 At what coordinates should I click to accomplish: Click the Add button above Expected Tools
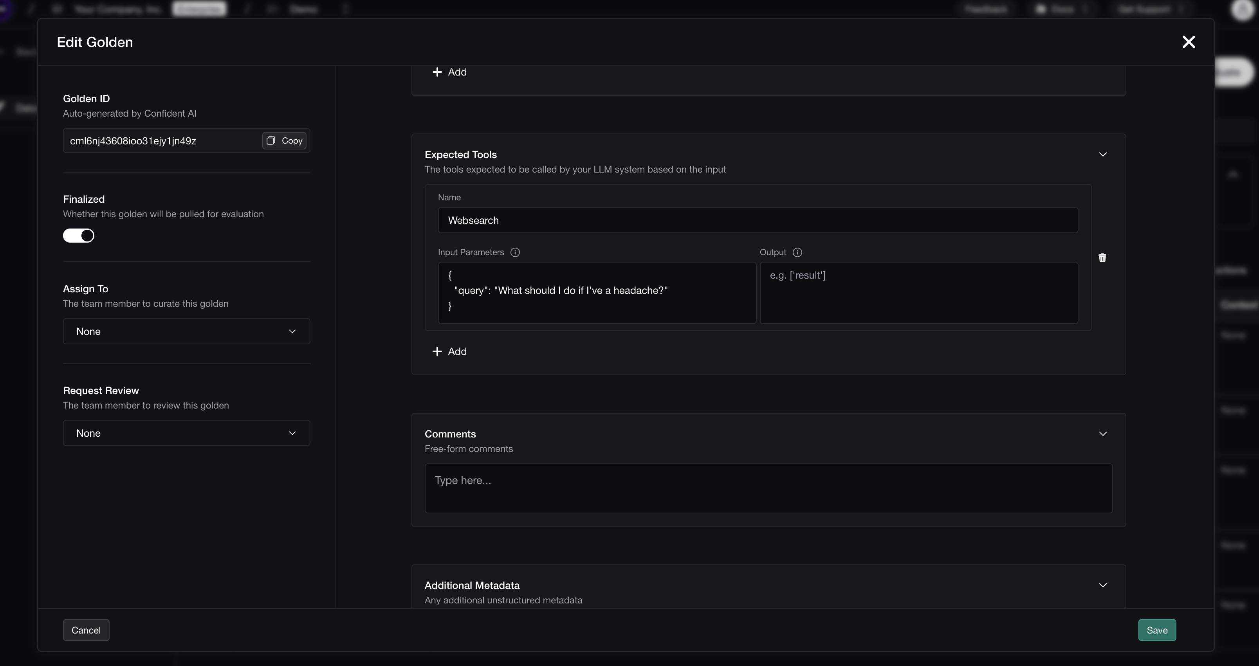pyautogui.click(x=450, y=72)
